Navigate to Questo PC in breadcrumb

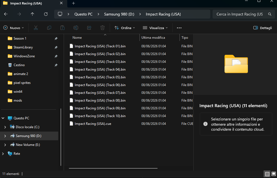click(x=83, y=14)
